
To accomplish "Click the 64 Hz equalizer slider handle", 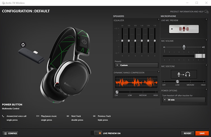I will 122,41.
